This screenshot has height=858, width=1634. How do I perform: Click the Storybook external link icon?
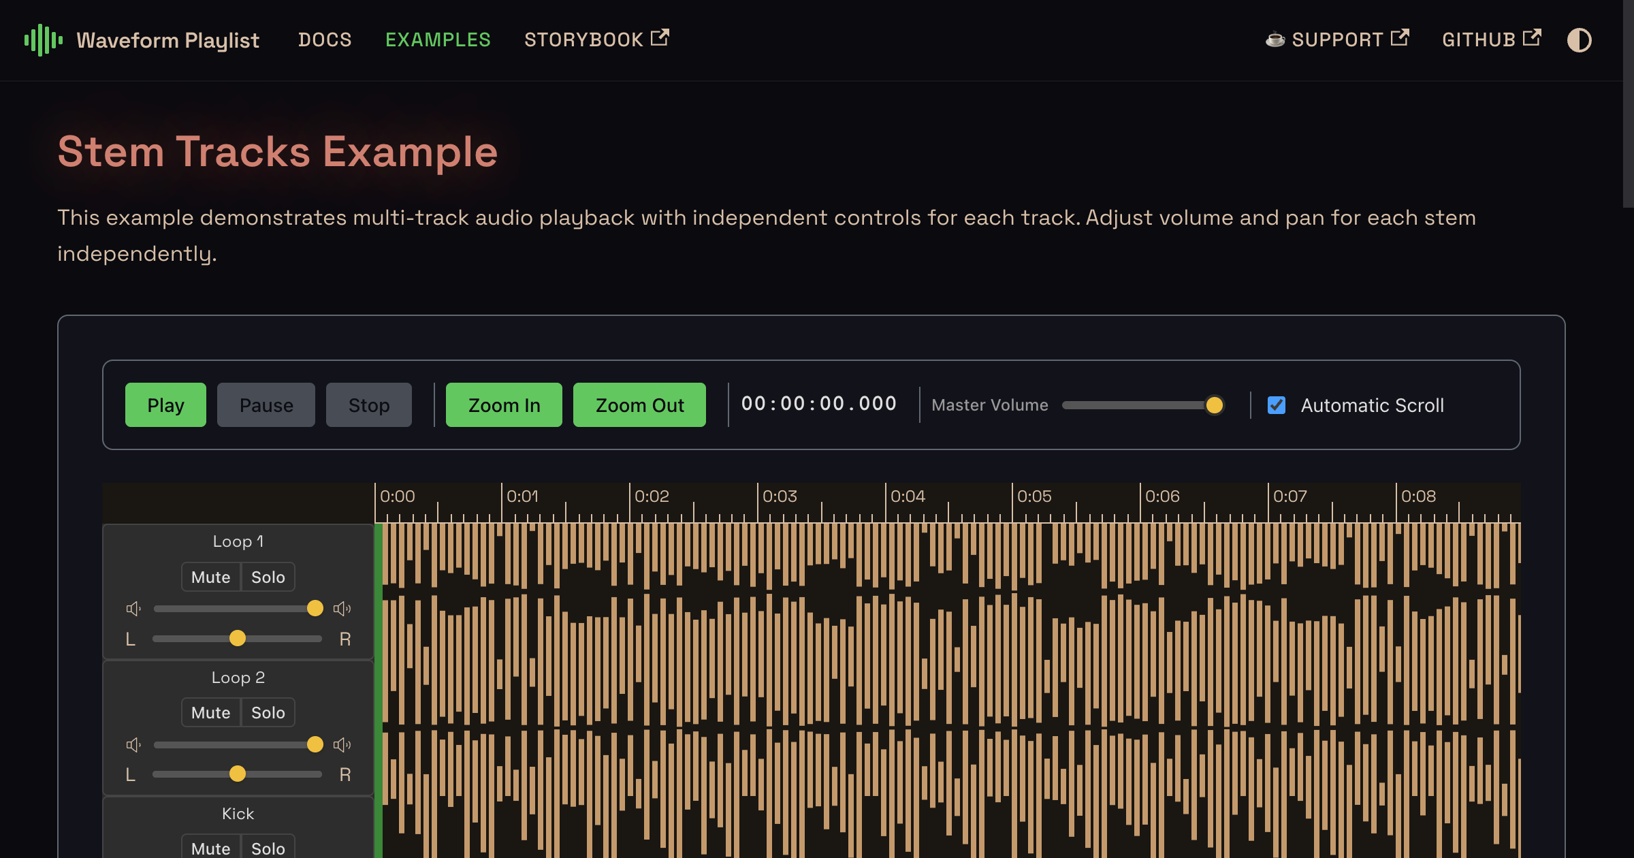(x=660, y=38)
